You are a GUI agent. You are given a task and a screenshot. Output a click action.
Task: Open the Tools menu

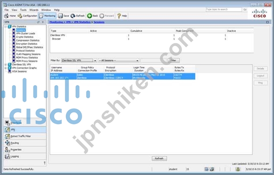click(x=23, y=10)
